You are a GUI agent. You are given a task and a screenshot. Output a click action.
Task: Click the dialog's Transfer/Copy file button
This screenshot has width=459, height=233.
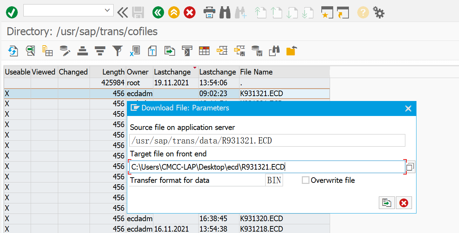387,203
